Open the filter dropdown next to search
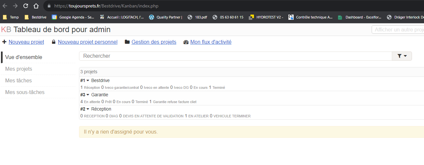Image resolution: width=424 pixels, height=165 pixels. 402,56
